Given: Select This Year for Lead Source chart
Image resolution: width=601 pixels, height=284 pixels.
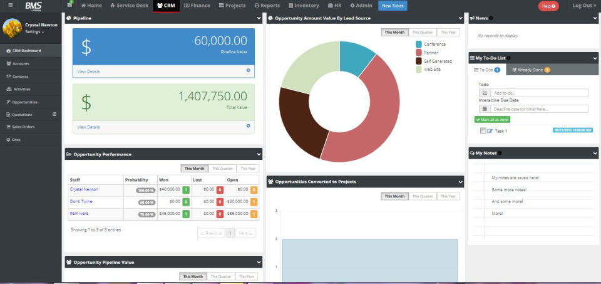Looking at the screenshot, I should point(447,32).
